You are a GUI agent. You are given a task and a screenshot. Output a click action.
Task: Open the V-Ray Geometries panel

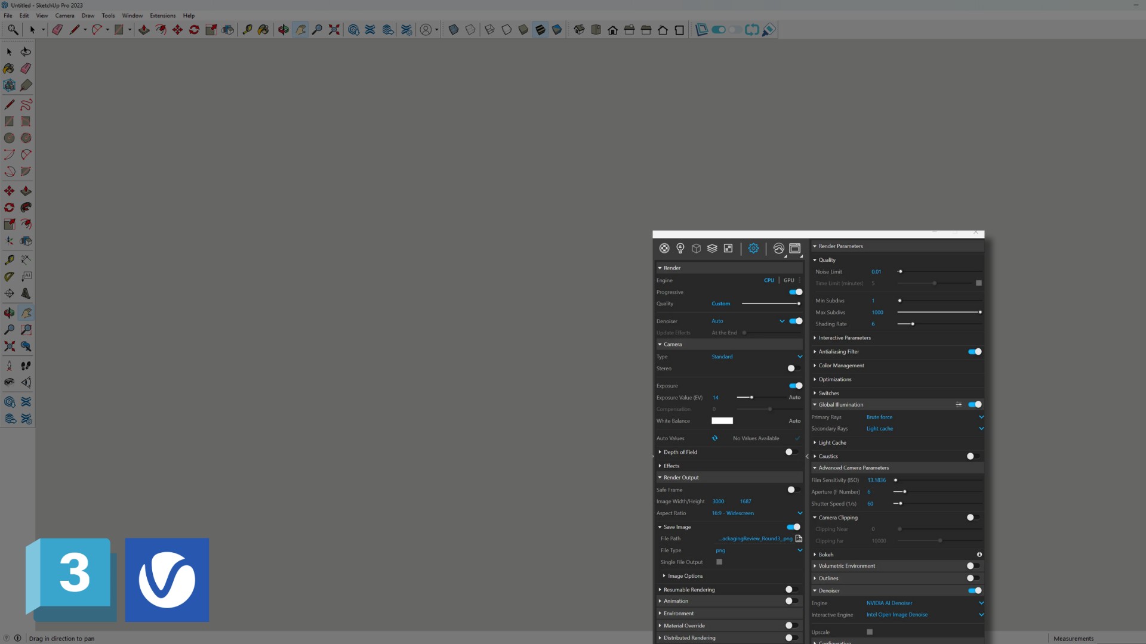[696, 248]
